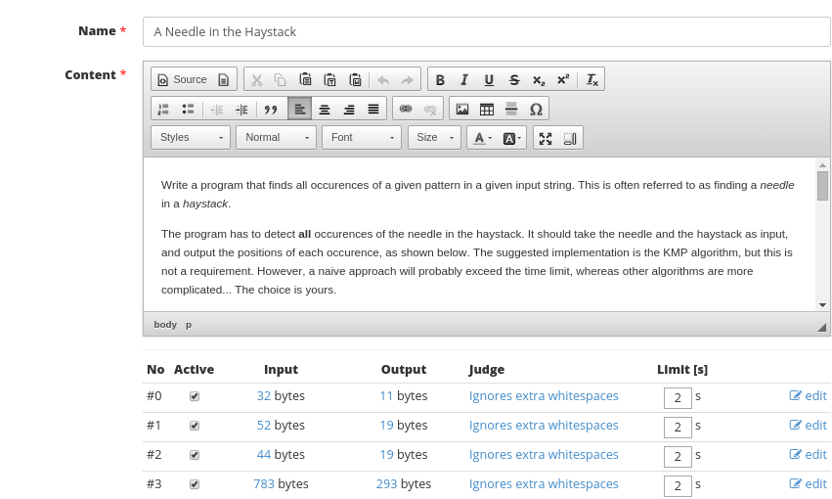Screen dimensions: 832x499
Task: Open the 783 bytes input link
Action: click(264, 484)
